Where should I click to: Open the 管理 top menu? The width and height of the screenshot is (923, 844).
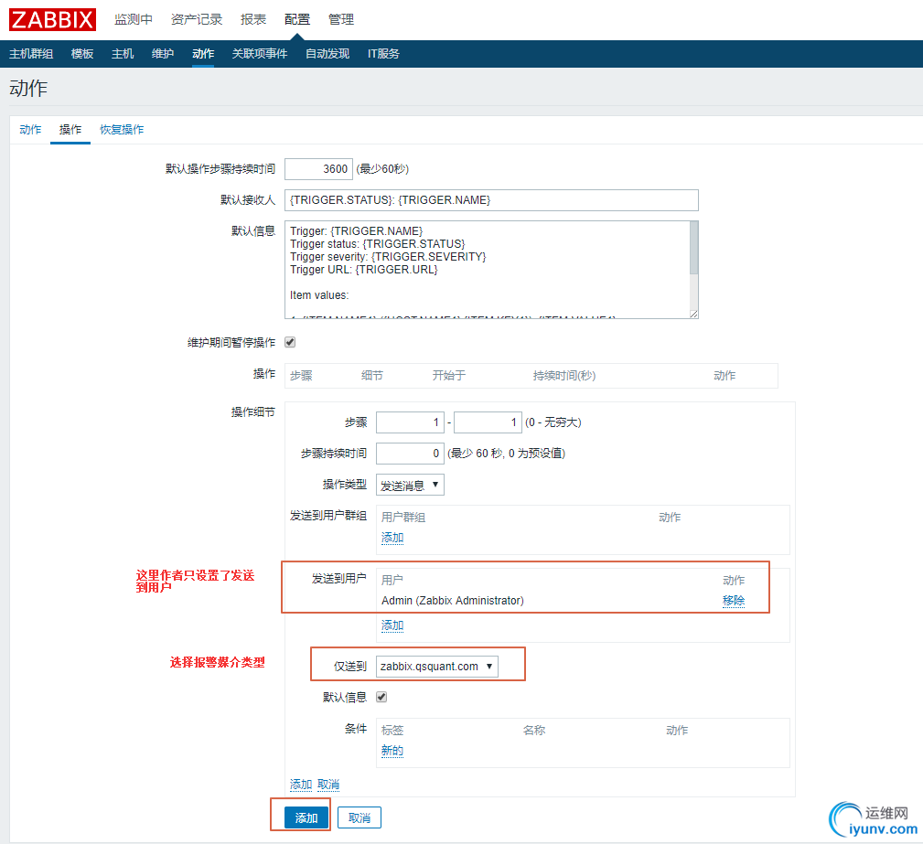341,19
